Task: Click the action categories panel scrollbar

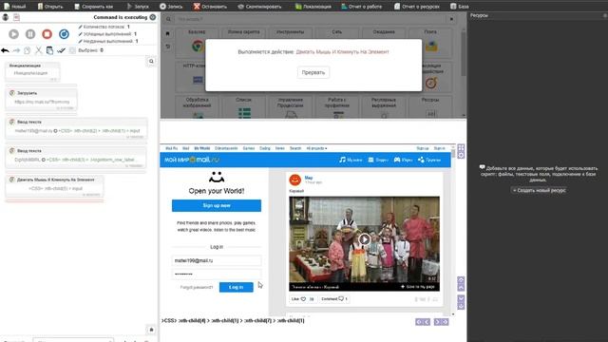Action: (463, 54)
